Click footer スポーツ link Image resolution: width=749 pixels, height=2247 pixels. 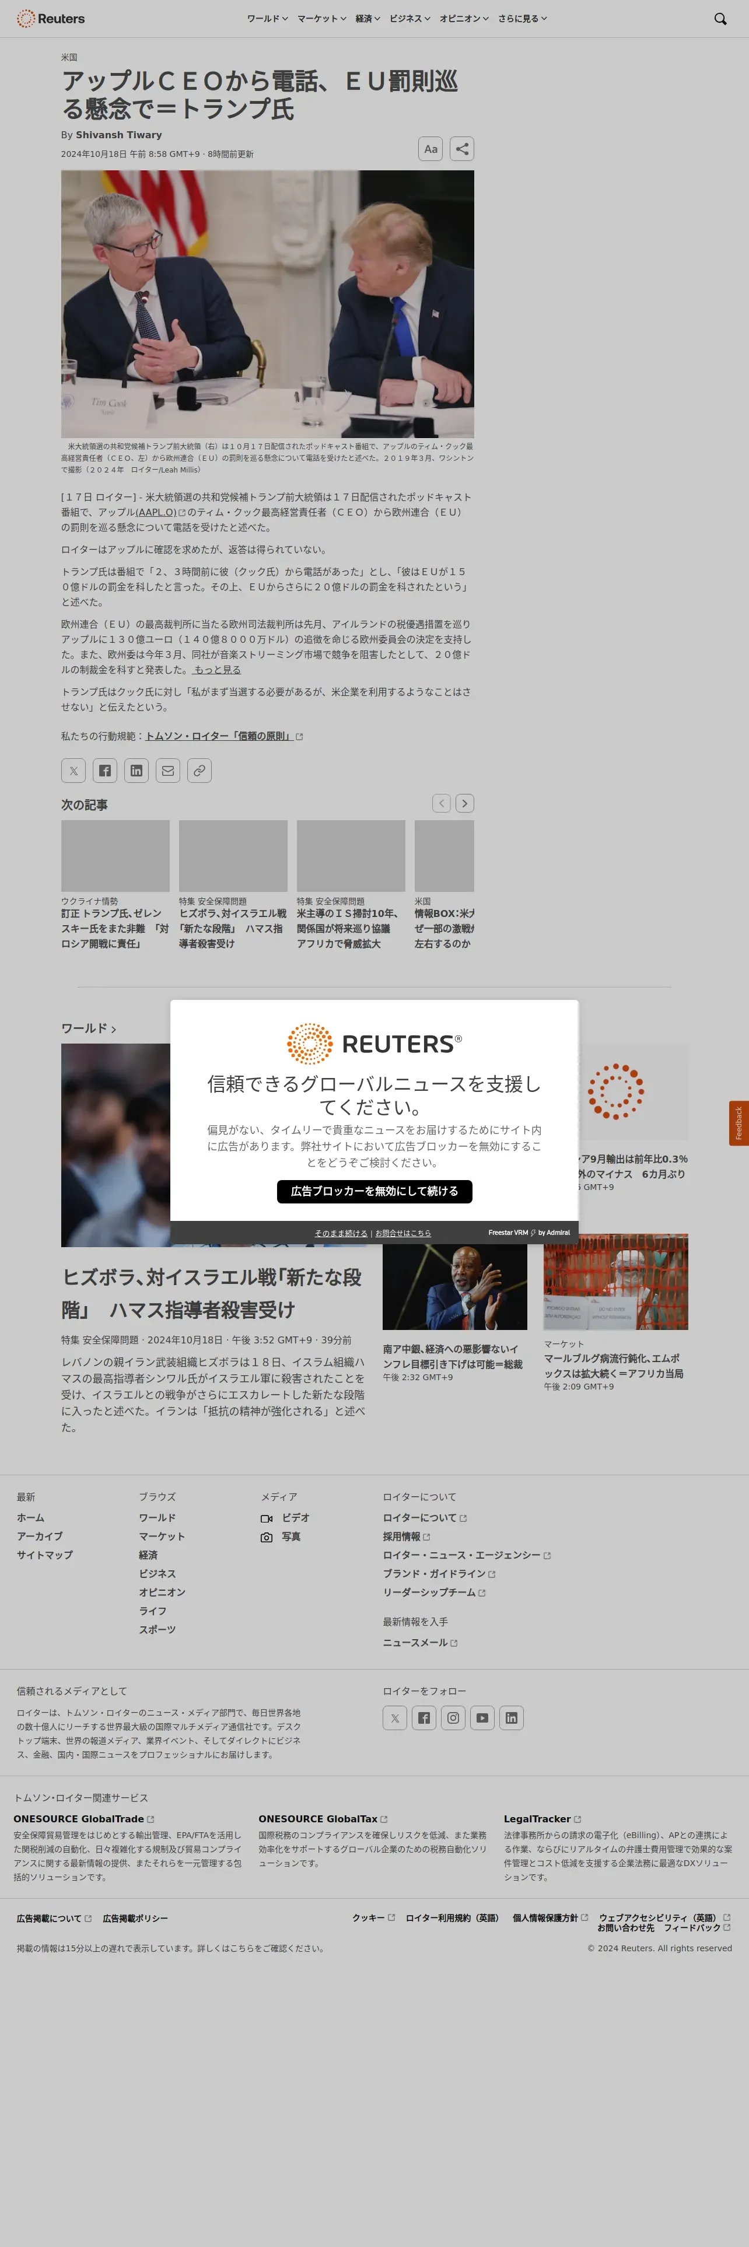point(157,1629)
